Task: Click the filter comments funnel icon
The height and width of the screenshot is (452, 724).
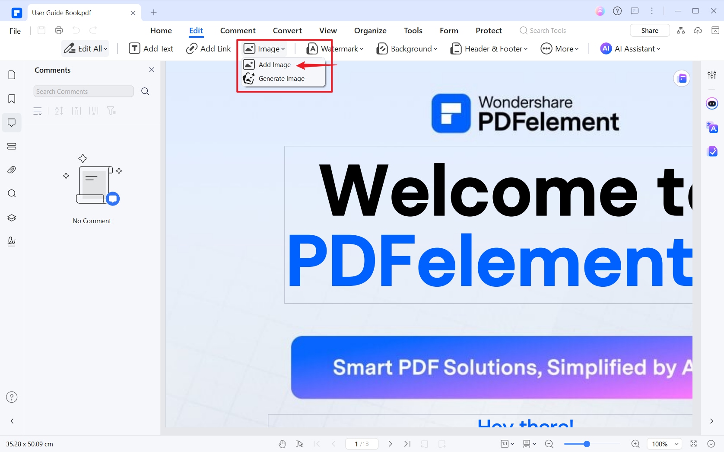Action: (x=111, y=111)
